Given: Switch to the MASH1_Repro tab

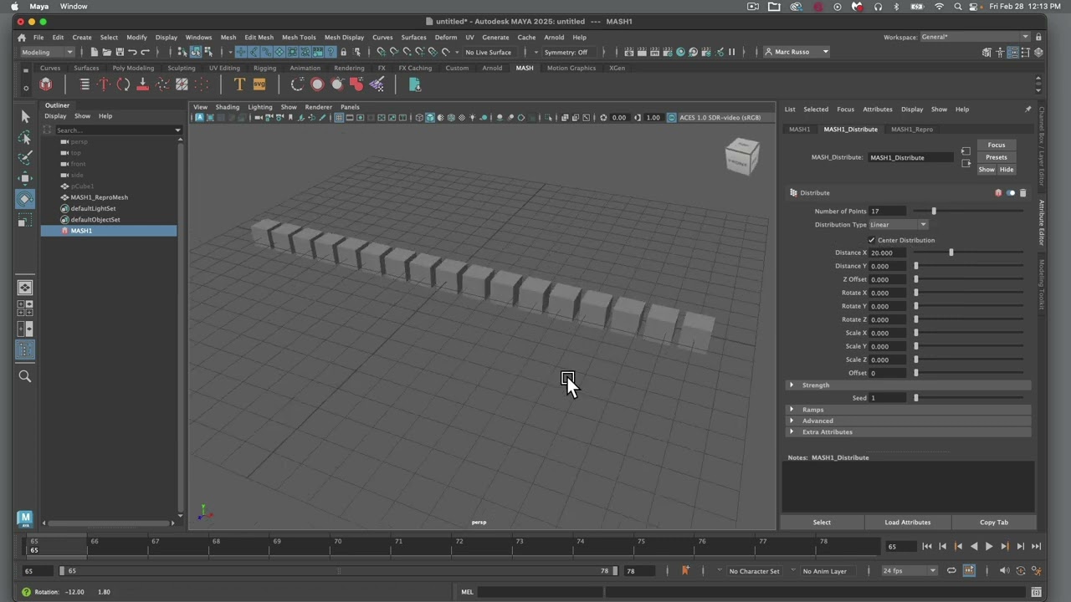Looking at the screenshot, I should 911,130.
